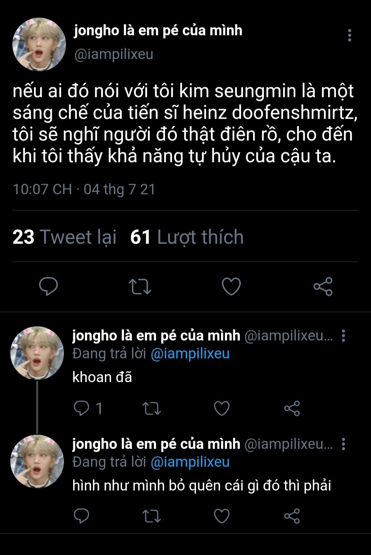Open the main tweet author's profile picture

(x=39, y=44)
